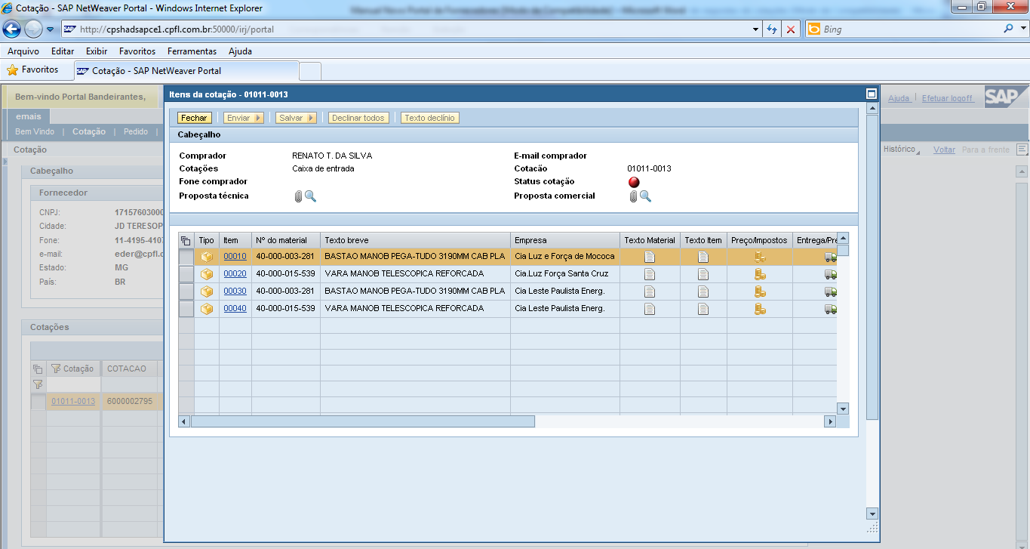Click Voltar link in portal
The image size is (1030, 549).
pyautogui.click(x=944, y=150)
